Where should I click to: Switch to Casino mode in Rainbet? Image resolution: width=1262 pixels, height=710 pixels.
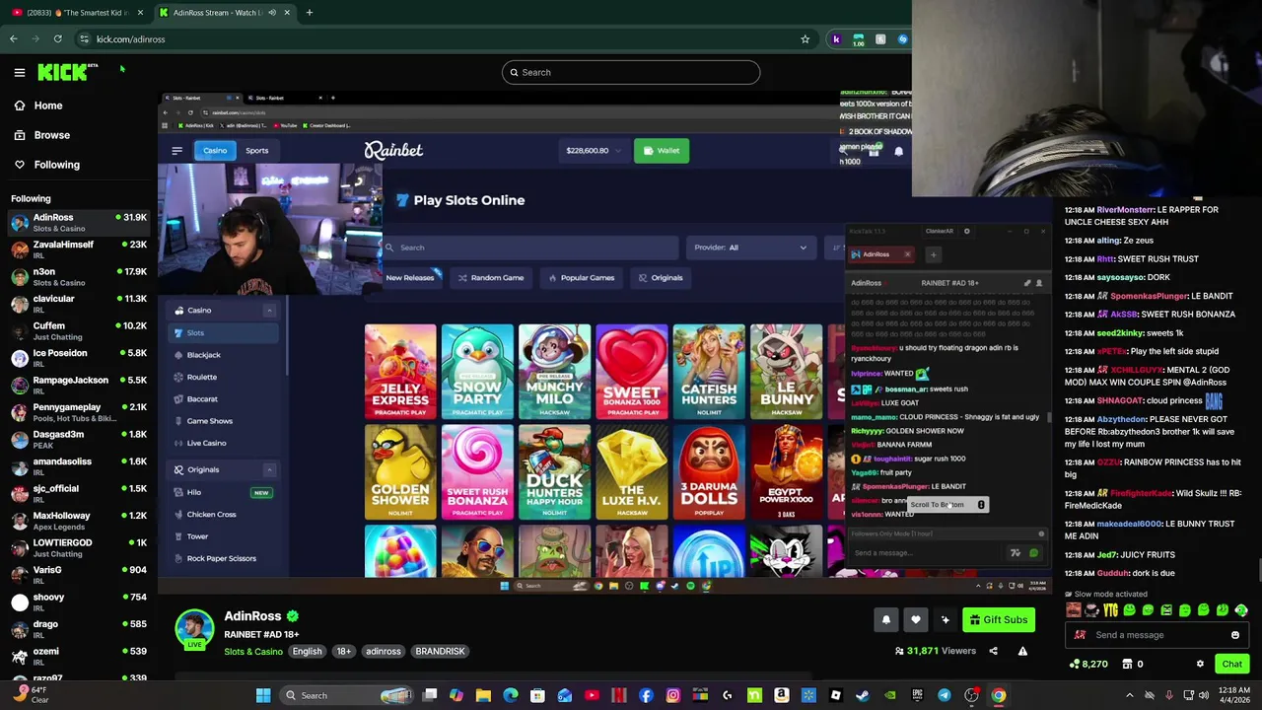point(214,151)
